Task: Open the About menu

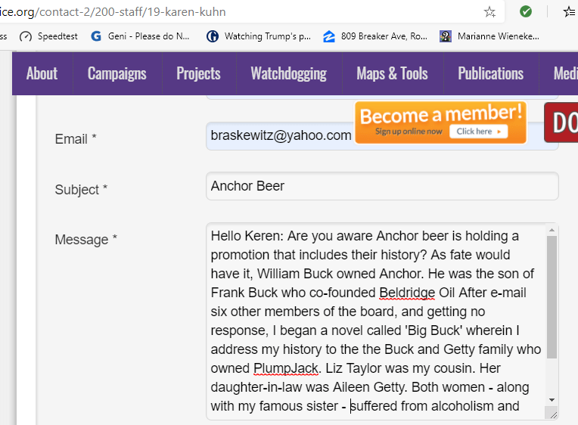Action: point(42,73)
